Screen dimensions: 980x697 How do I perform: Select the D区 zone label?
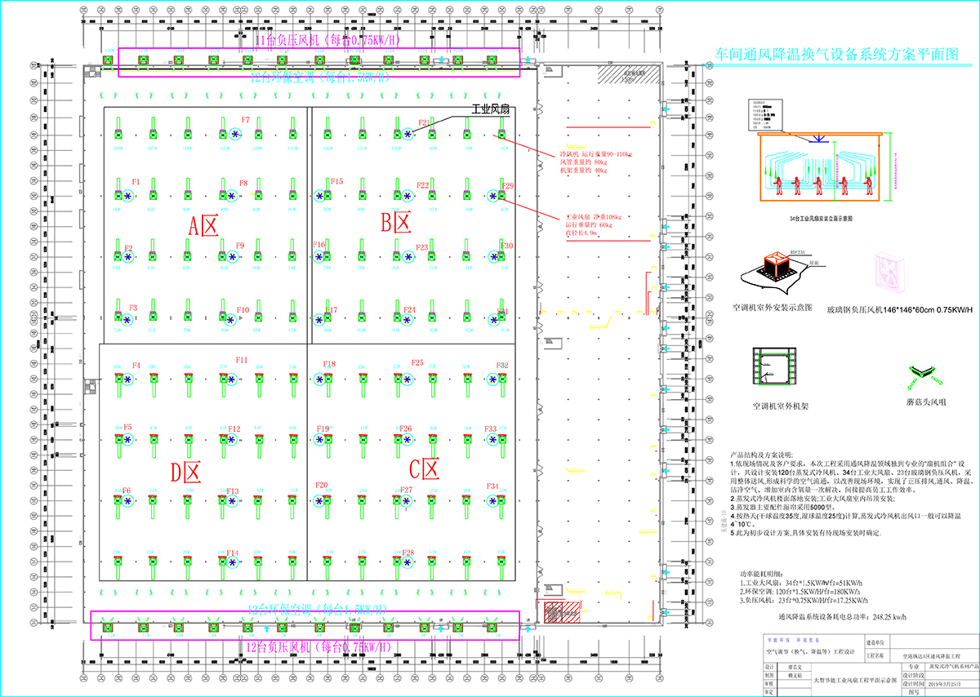(x=185, y=471)
